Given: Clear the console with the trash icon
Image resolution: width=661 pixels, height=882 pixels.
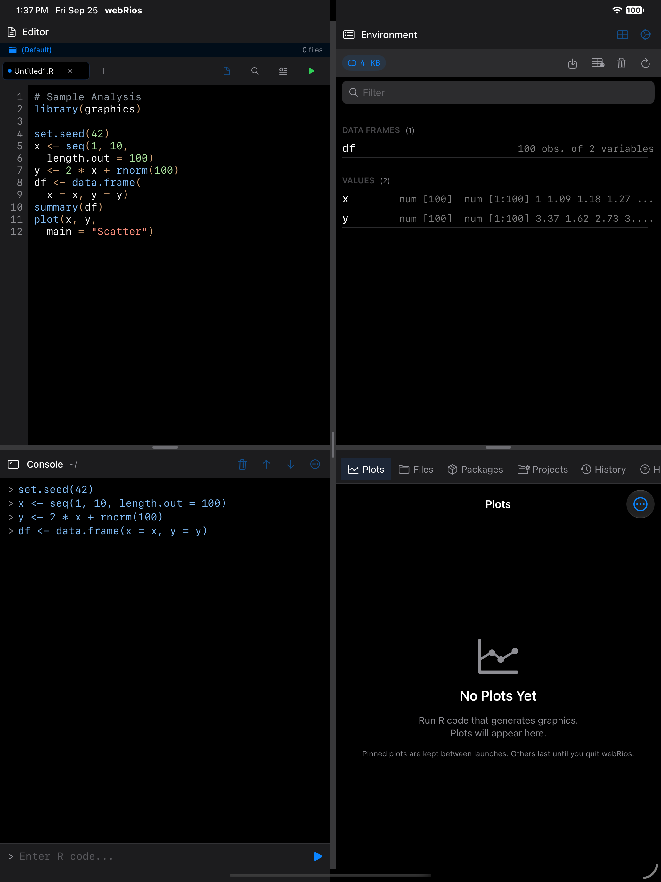Looking at the screenshot, I should (x=242, y=464).
